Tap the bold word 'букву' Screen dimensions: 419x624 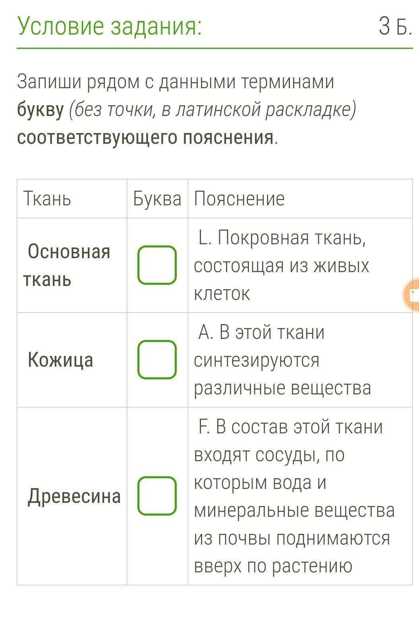click(40, 110)
